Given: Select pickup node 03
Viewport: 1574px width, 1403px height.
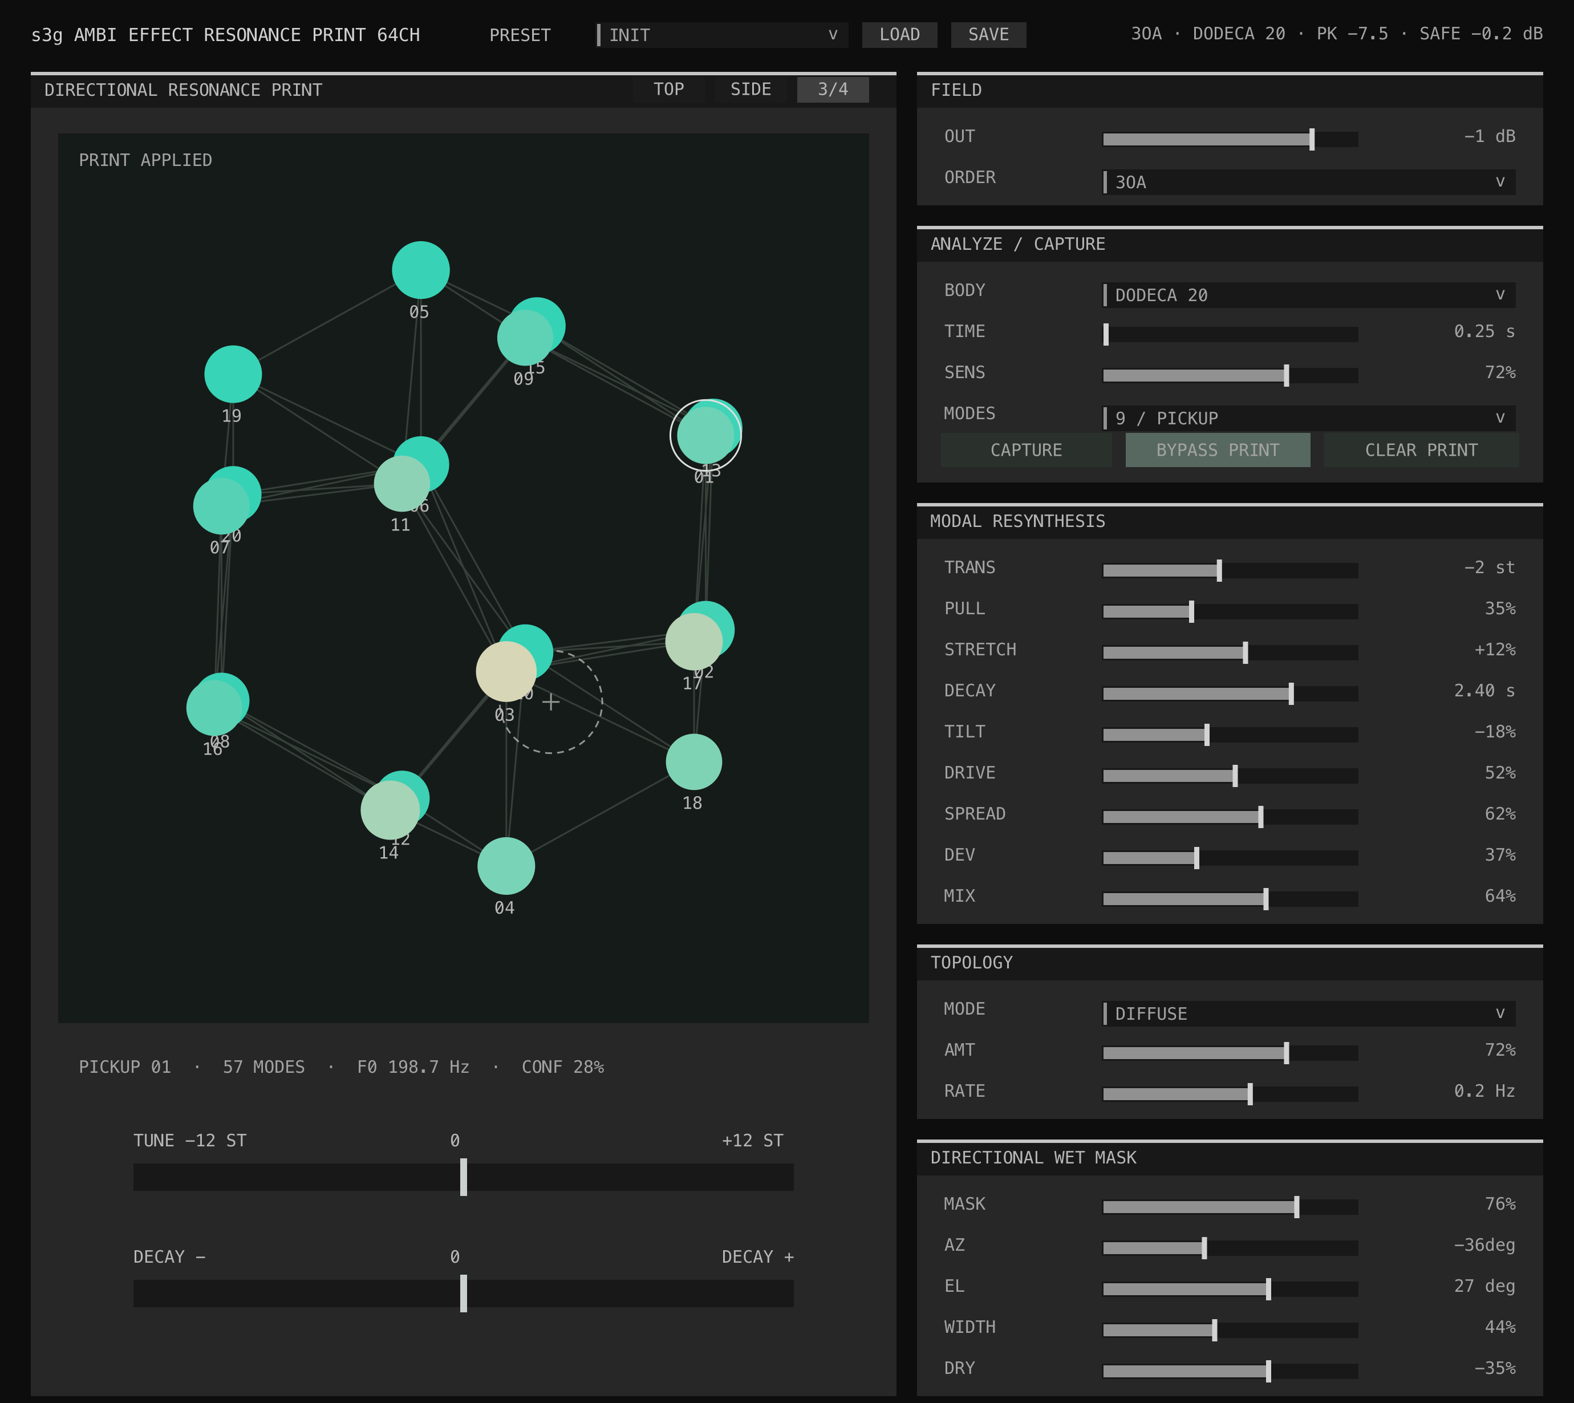Looking at the screenshot, I should (x=506, y=671).
